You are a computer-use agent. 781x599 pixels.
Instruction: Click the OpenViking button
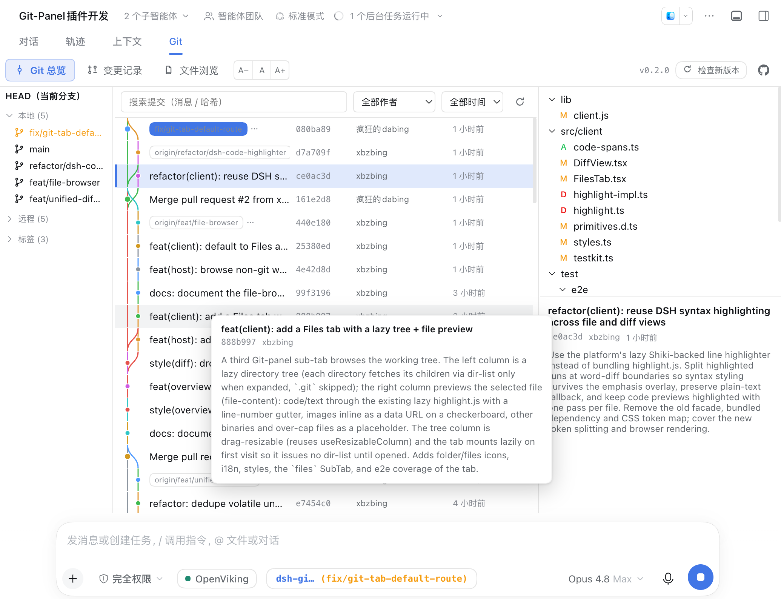pyautogui.click(x=217, y=579)
